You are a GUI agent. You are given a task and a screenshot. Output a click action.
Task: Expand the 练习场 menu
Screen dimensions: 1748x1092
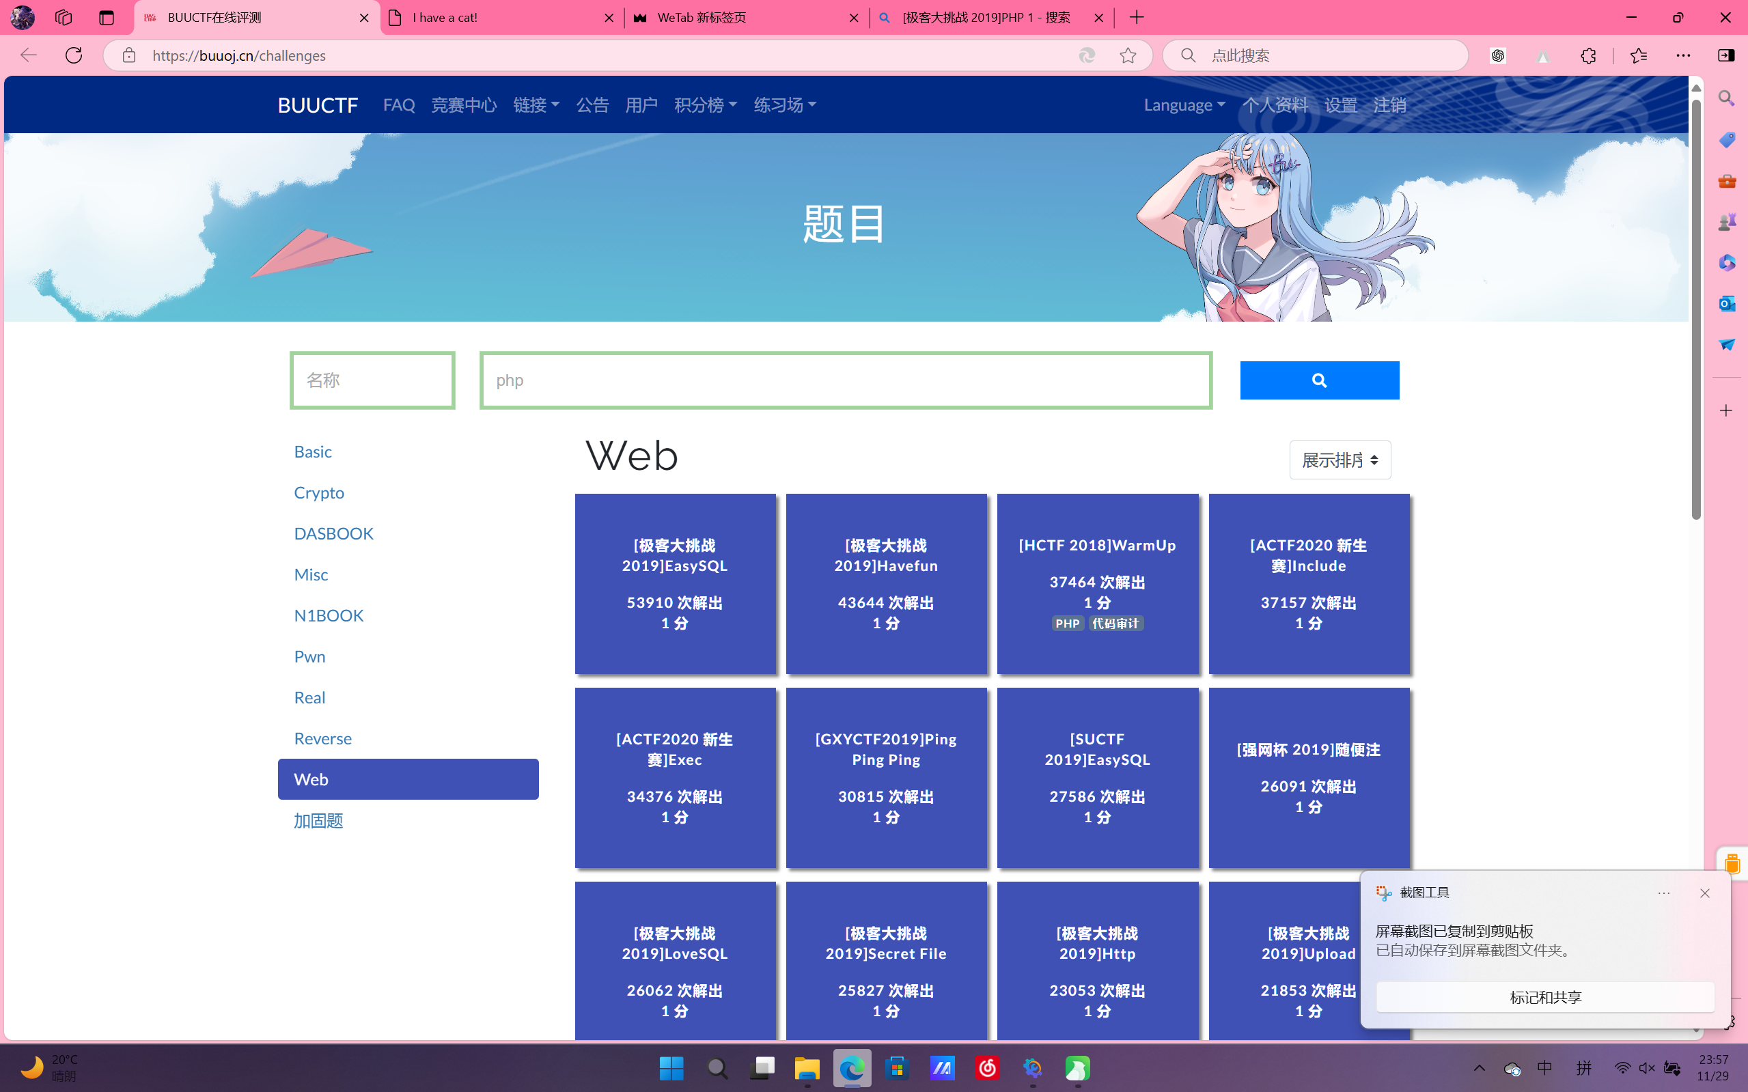coord(784,104)
